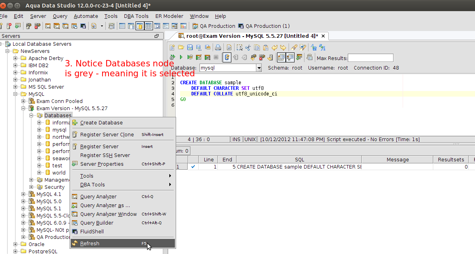This screenshot has width=475, height=254.
Task: Toggle the auto-commit button with the highlighted border
Action: 227,57
